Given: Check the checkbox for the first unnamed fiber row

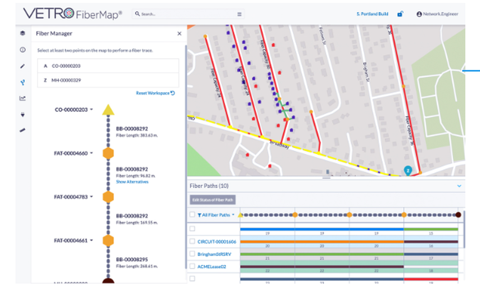Looking at the screenshot, I should click(192, 228).
